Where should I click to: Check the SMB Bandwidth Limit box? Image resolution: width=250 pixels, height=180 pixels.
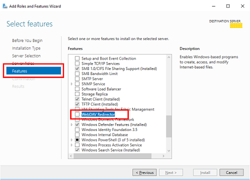point(77,73)
